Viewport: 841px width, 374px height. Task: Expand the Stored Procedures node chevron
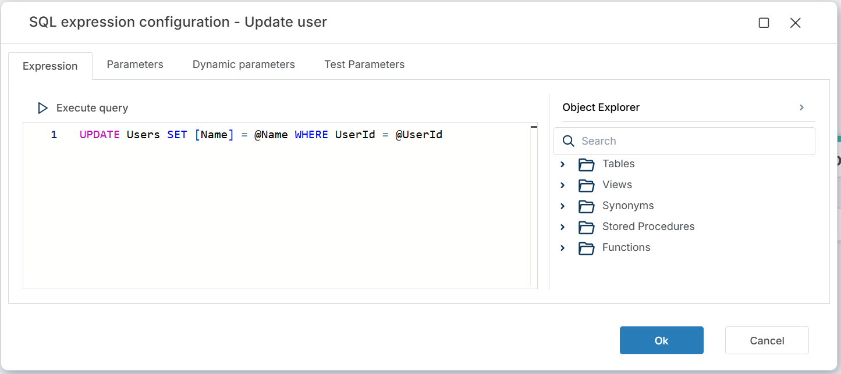pyautogui.click(x=562, y=227)
